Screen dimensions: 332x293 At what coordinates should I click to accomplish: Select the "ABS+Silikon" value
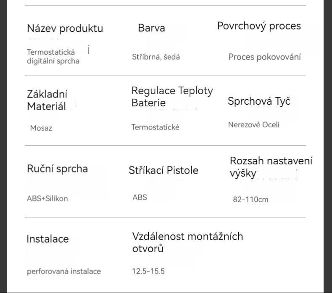point(47,198)
